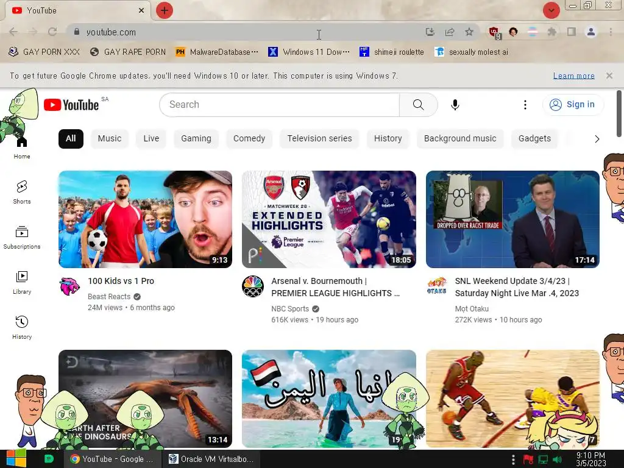Image resolution: width=624 pixels, height=468 pixels.
Task: Select the Background music chip
Action: pyautogui.click(x=460, y=138)
